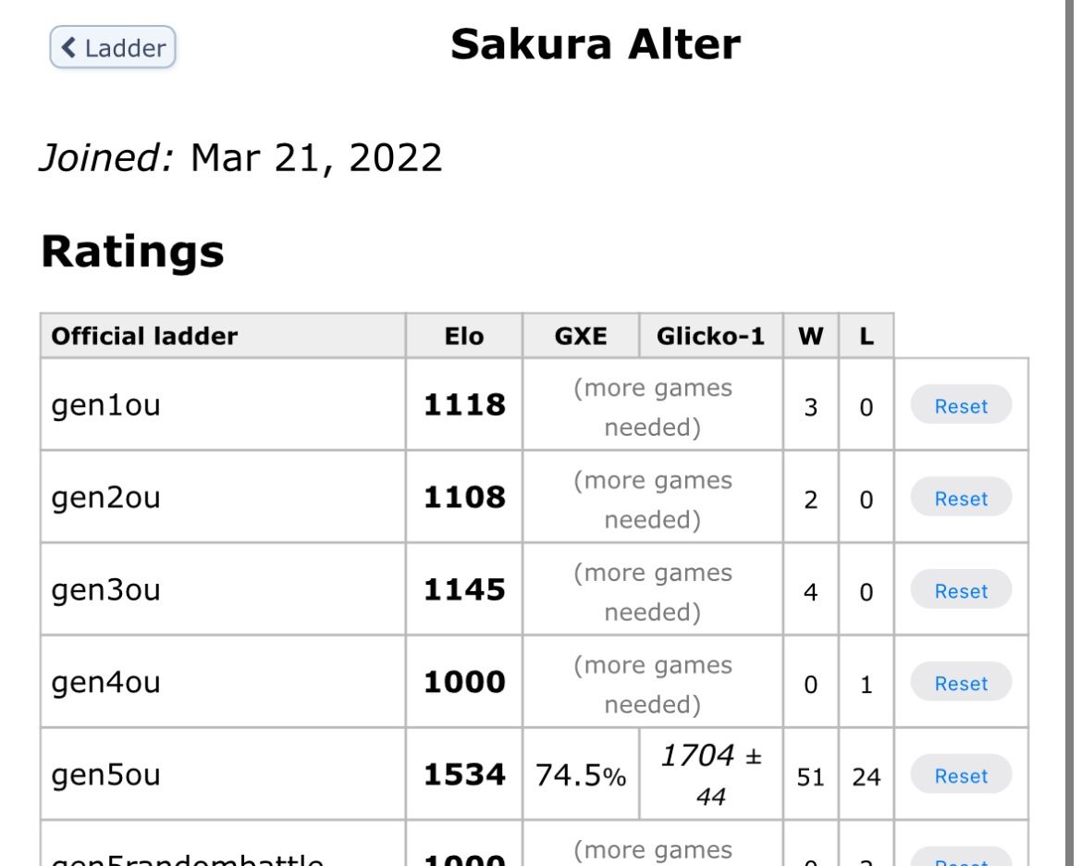Click the Ratings section heading
The height and width of the screenshot is (866, 1082).
tap(132, 251)
